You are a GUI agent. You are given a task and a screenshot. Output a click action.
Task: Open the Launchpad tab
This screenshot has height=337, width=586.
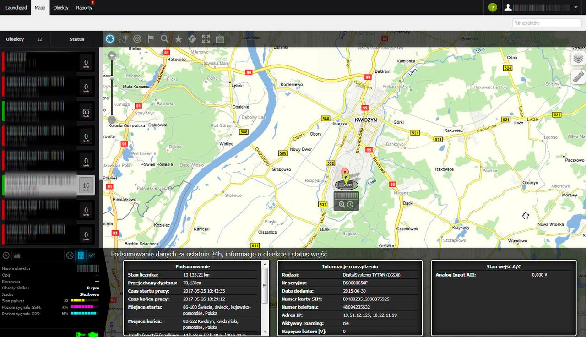(x=16, y=8)
